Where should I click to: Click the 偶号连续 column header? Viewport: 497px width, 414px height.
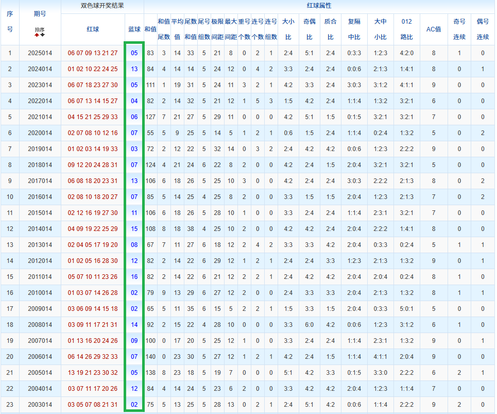[x=483, y=29]
